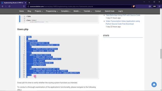
Task: Open the Home menu item
Action: pos(21,11)
